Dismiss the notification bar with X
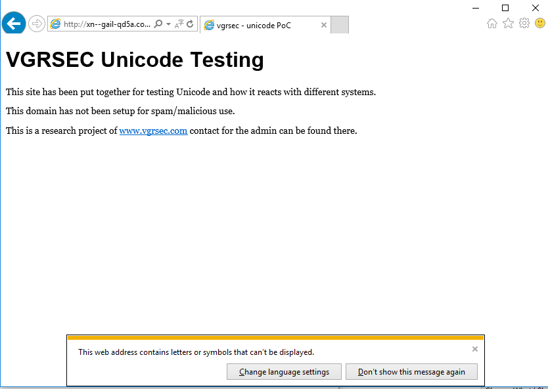The width and height of the screenshot is (548, 389). click(475, 349)
